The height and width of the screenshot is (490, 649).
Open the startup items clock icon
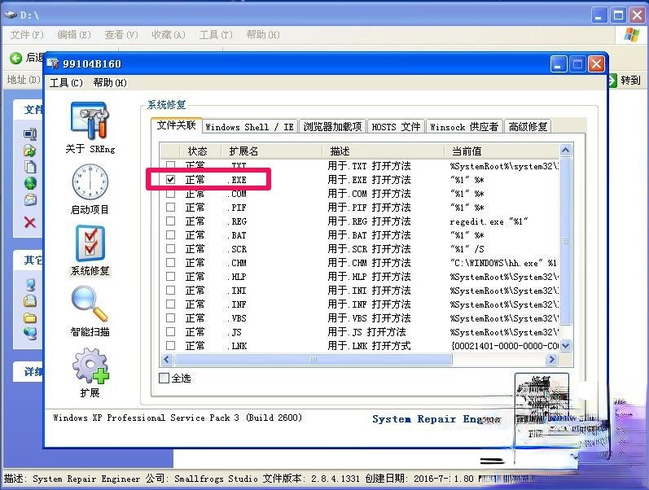90,182
